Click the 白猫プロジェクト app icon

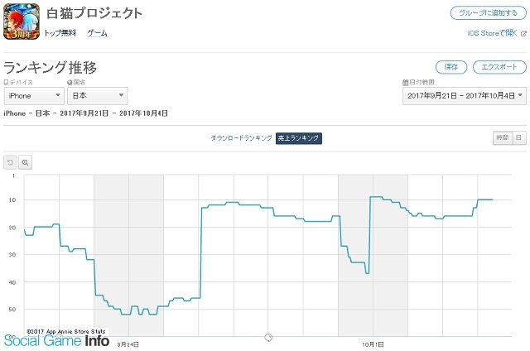[x=22, y=22]
